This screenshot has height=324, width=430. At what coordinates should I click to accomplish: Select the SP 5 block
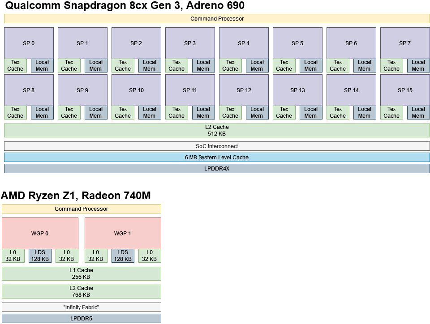click(x=297, y=43)
